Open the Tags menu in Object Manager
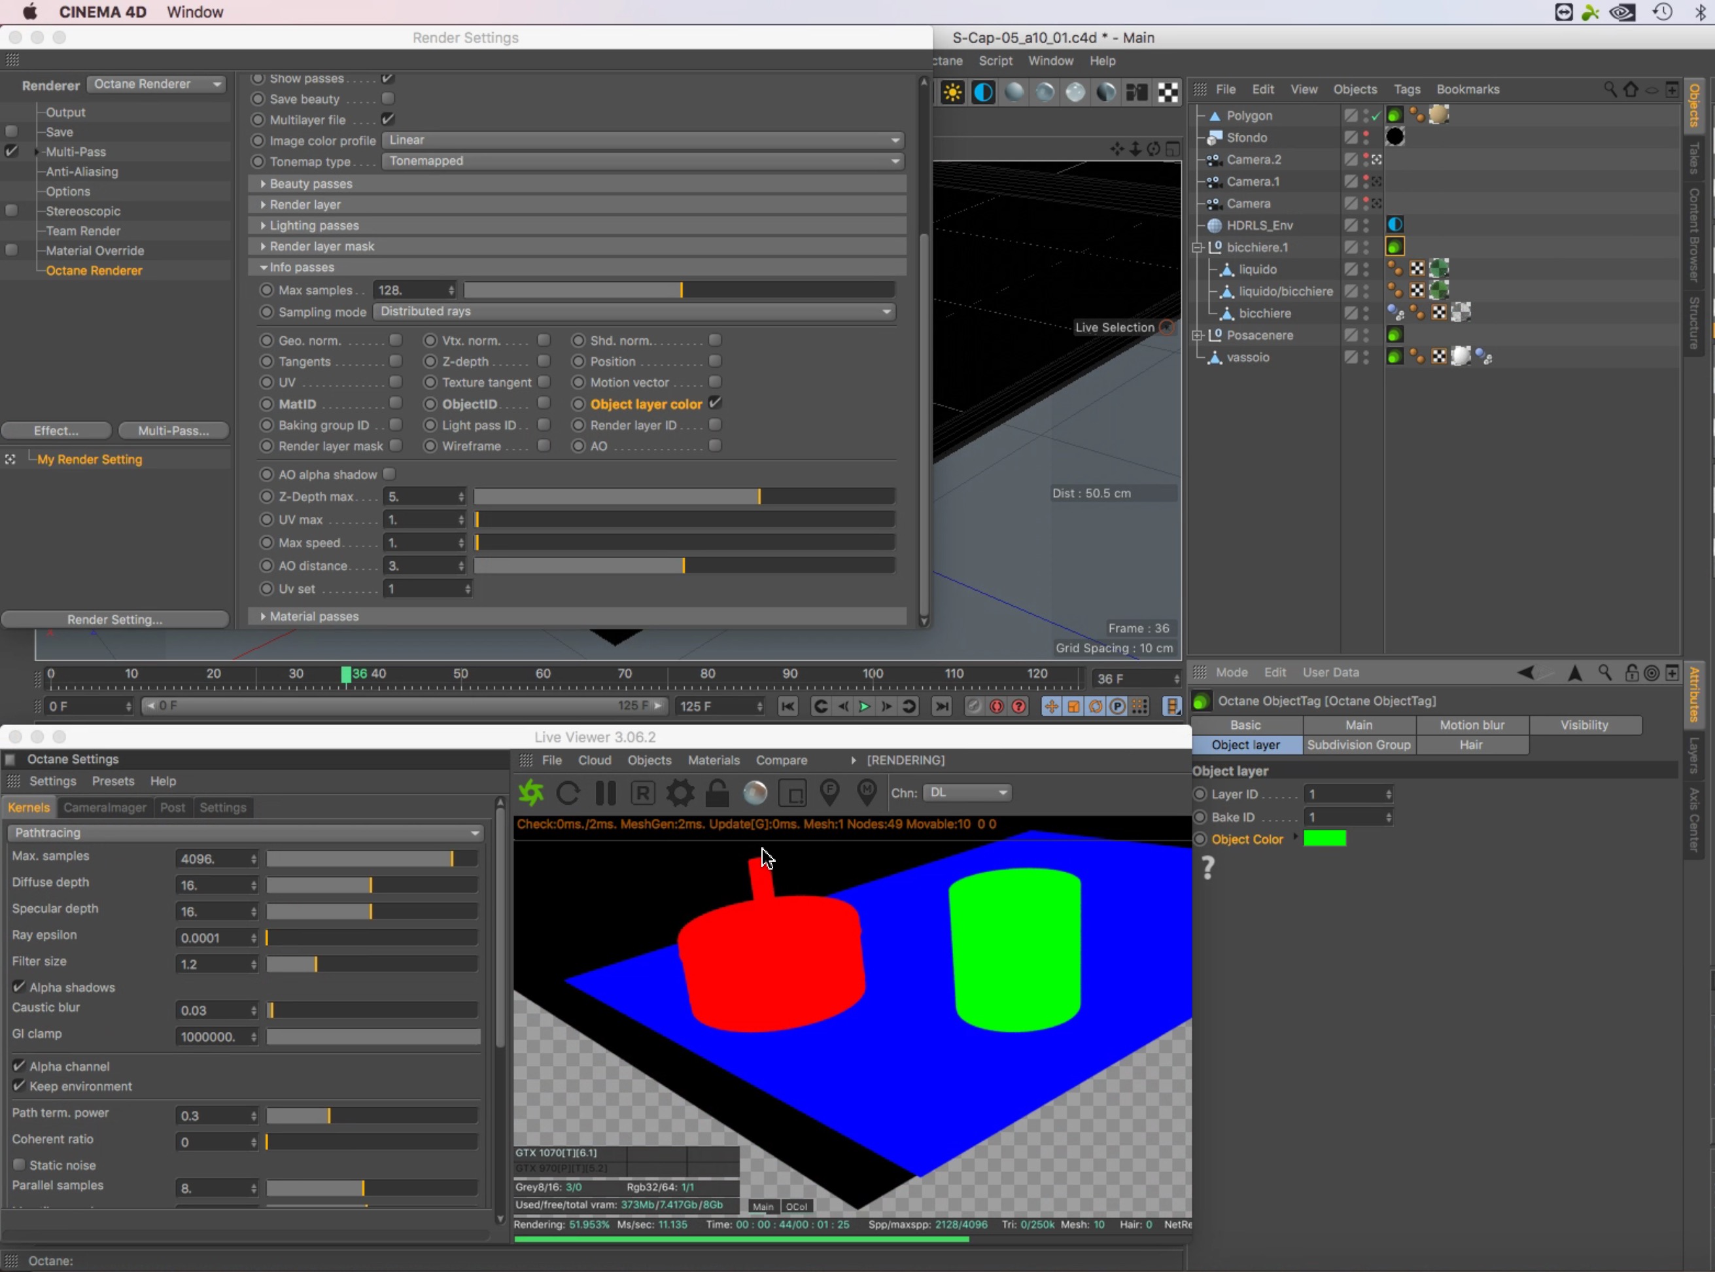Image resolution: width=1715 pixels, height=1272 pixels. 1406,90
